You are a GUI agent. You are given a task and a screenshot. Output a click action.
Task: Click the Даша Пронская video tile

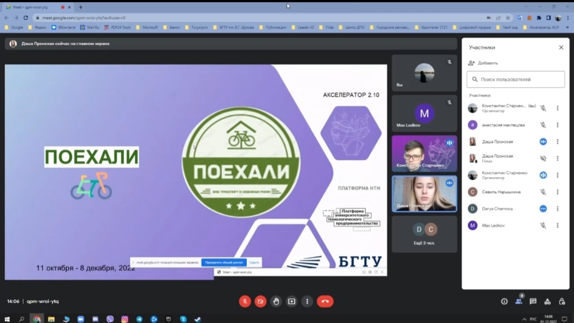[x=425, y=194]
